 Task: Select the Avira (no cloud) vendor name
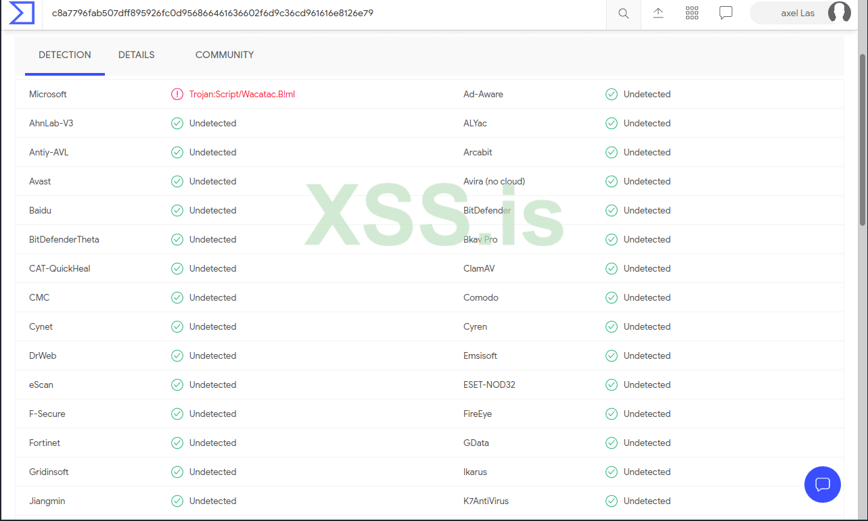[x=495, y=182]
